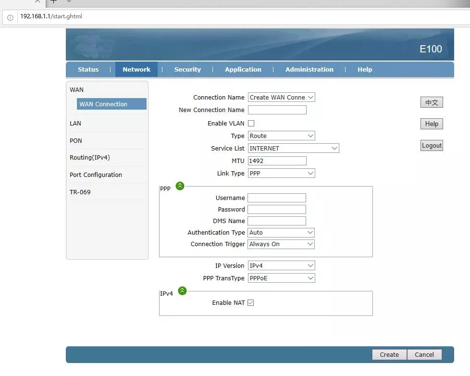Screen dimensions: 470x376
Task: Click the Cancel button
Action: coord(424,355)
